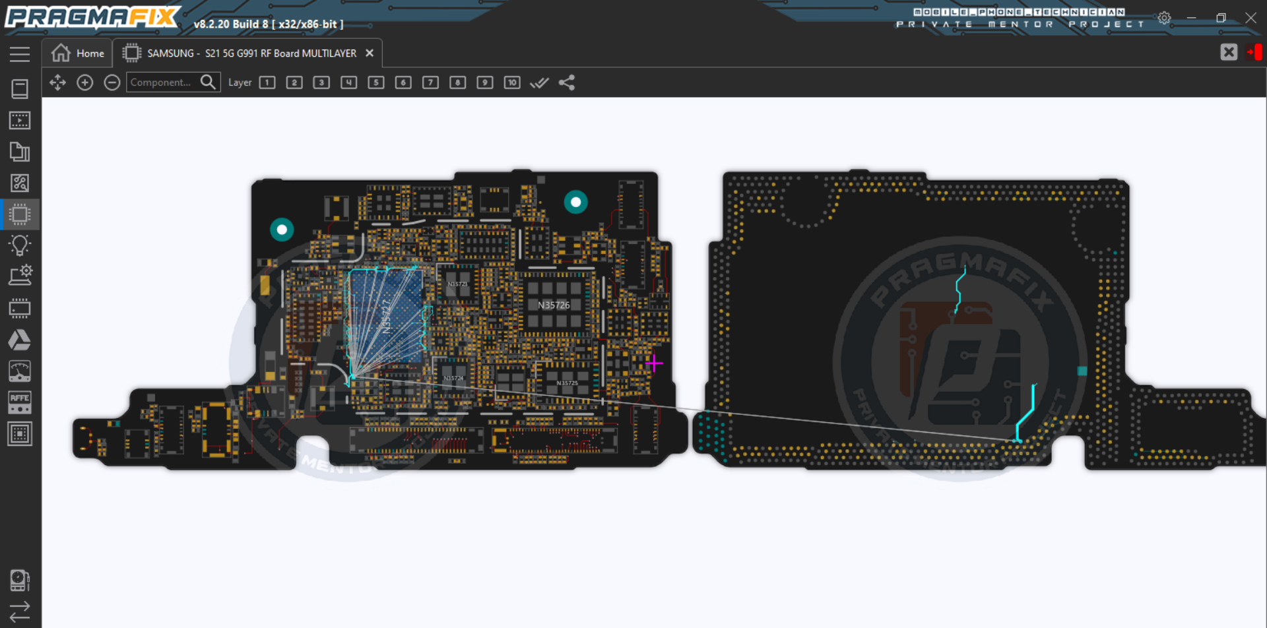The height and width of the screenshot is (628, 1267).
Task: Toggle layer 8 button
Action: (458, 82)
